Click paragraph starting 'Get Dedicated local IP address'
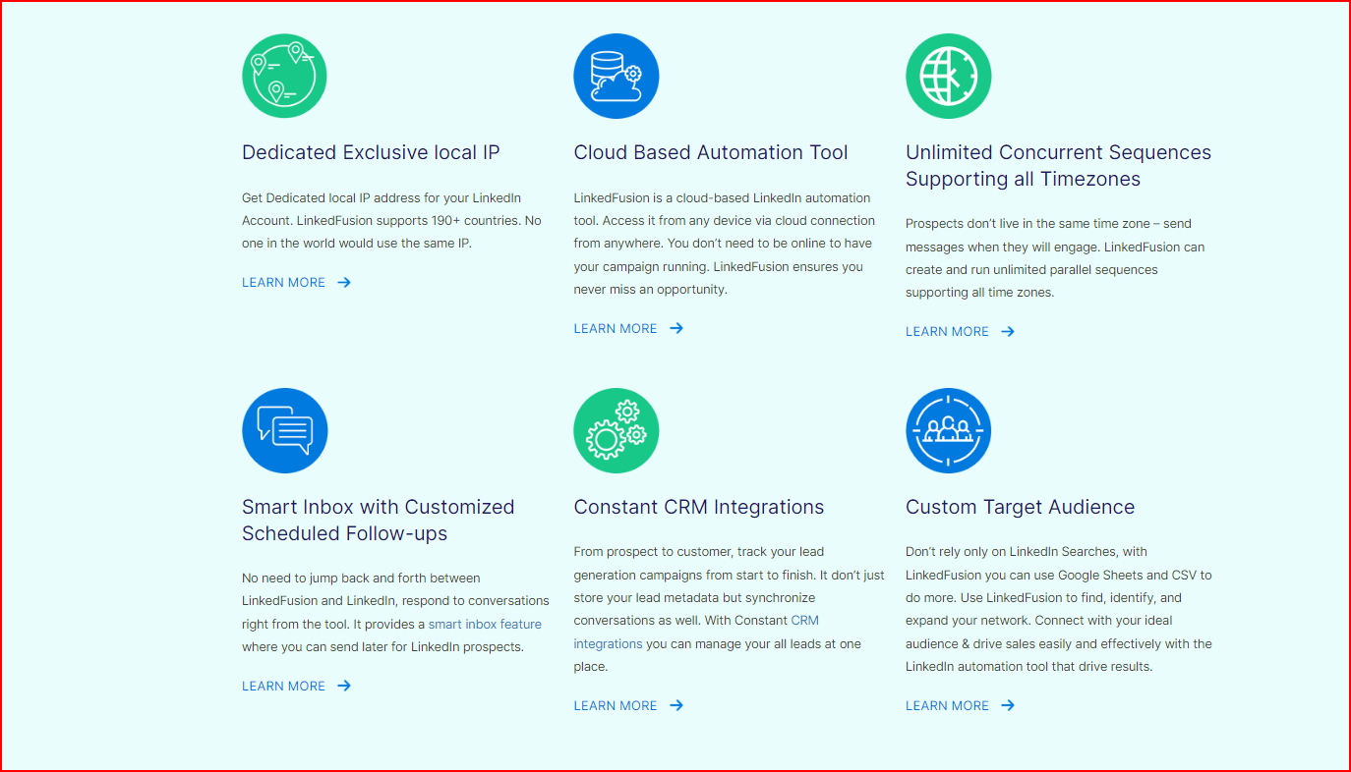 click(x=392, y=220)
